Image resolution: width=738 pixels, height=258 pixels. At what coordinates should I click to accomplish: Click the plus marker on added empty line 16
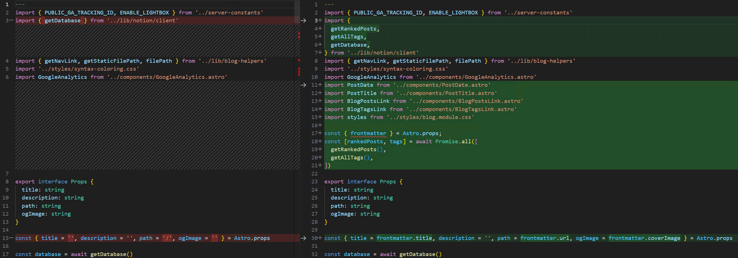tap(320, 125)
